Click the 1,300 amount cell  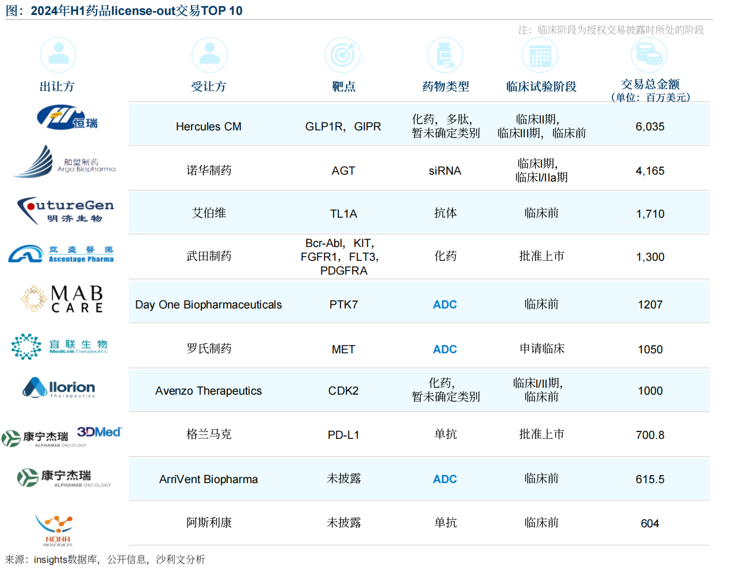[650, 257]
